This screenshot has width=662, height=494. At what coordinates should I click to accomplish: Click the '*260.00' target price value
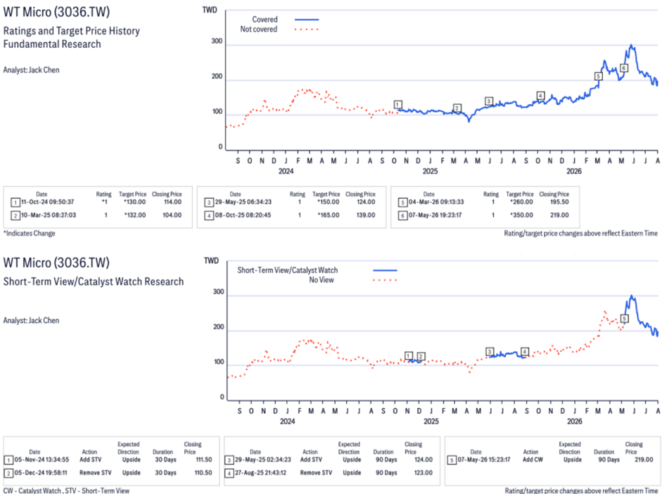521,202
